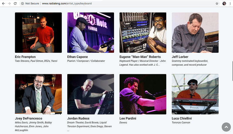Open Ethan Capone artist name link
The image size is (233, 134).
click(x=77, y=57)
